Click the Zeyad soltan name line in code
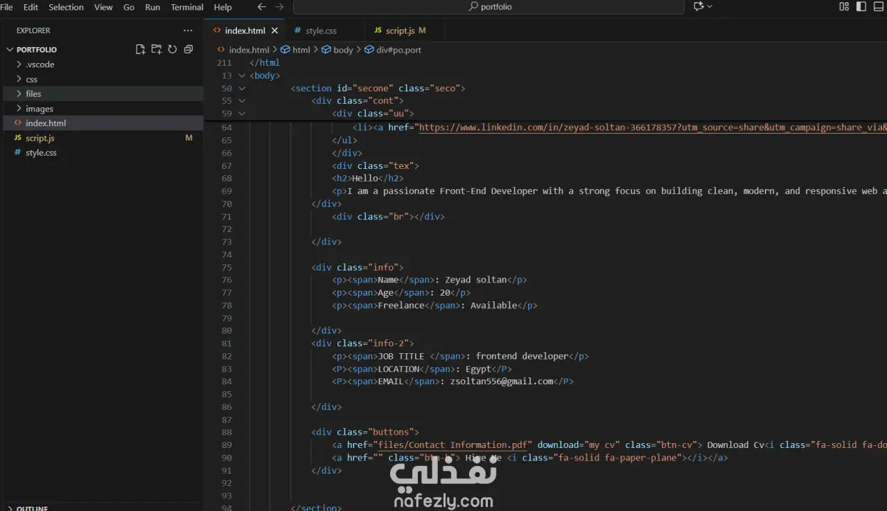887x511 pixels. [x=430, y=280]
